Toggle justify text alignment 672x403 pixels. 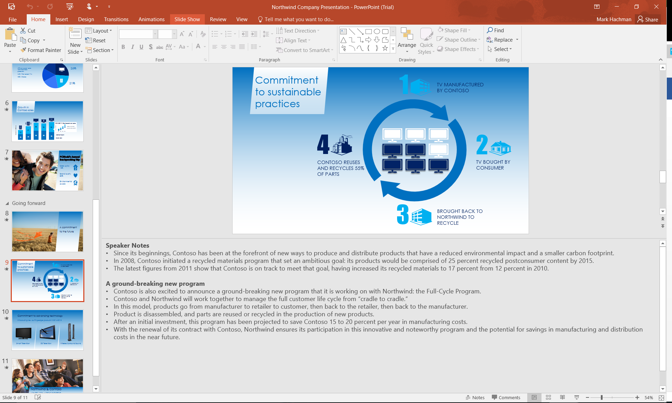click(x=242, y=47)
